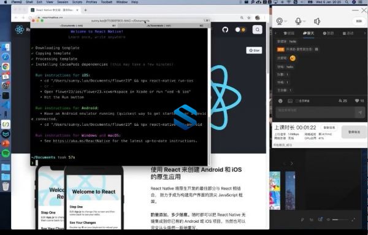Mute the speaker icon in streaming panel

[x=317, y=21]
